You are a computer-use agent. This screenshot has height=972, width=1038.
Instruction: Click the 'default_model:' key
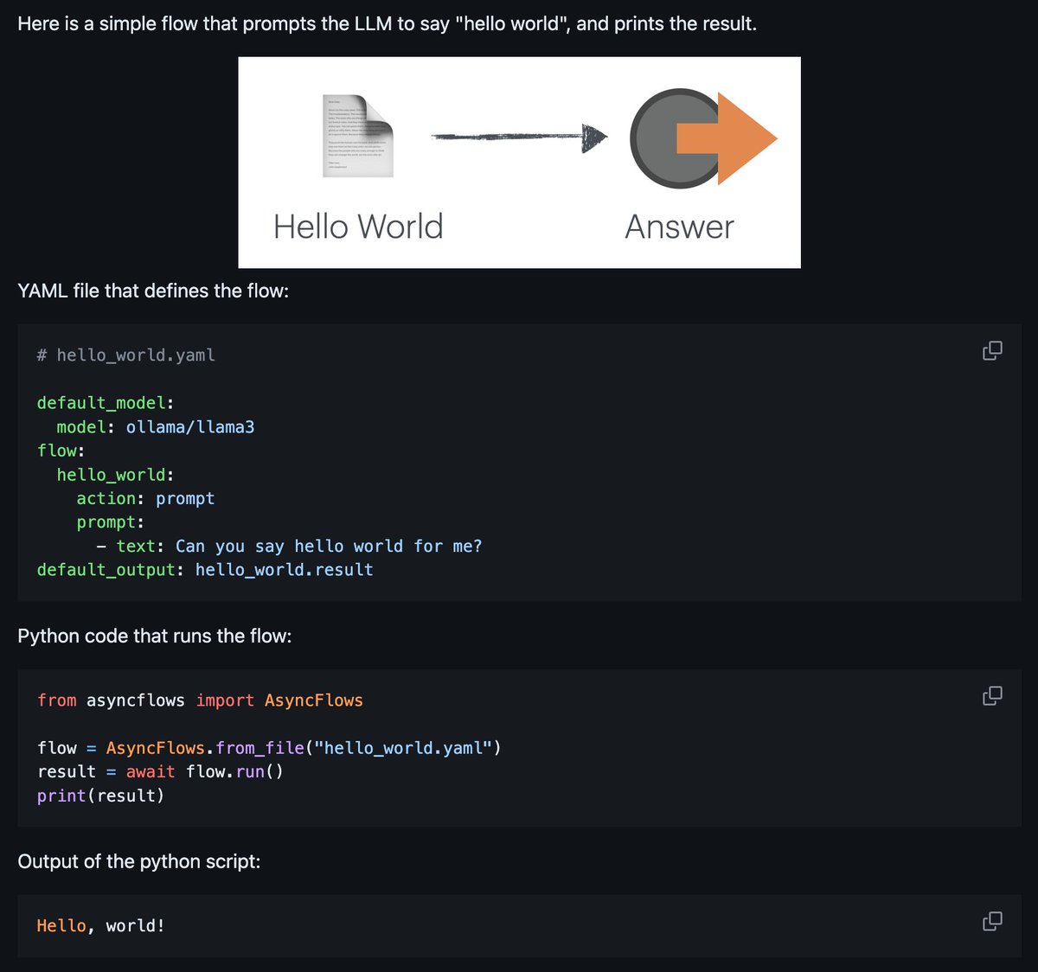[x=106, y=403]
